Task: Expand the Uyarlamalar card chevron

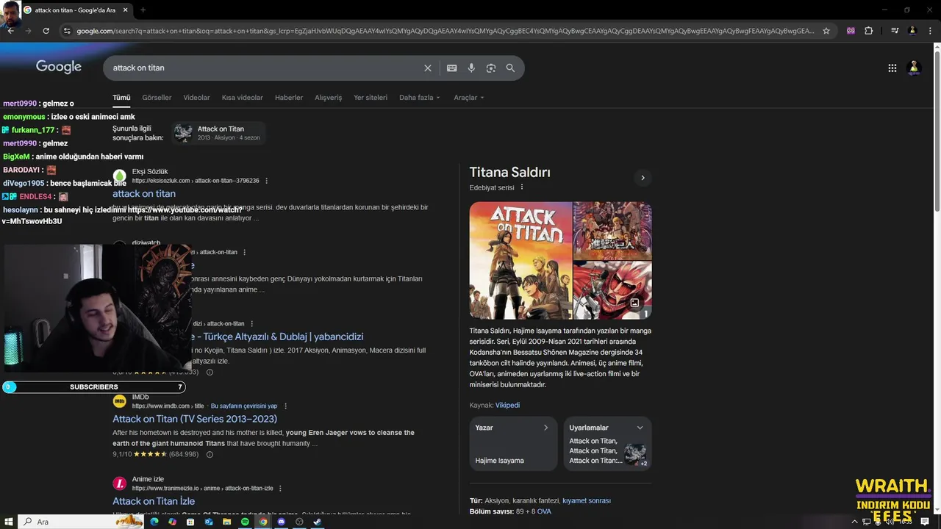Action: point(640,428)
